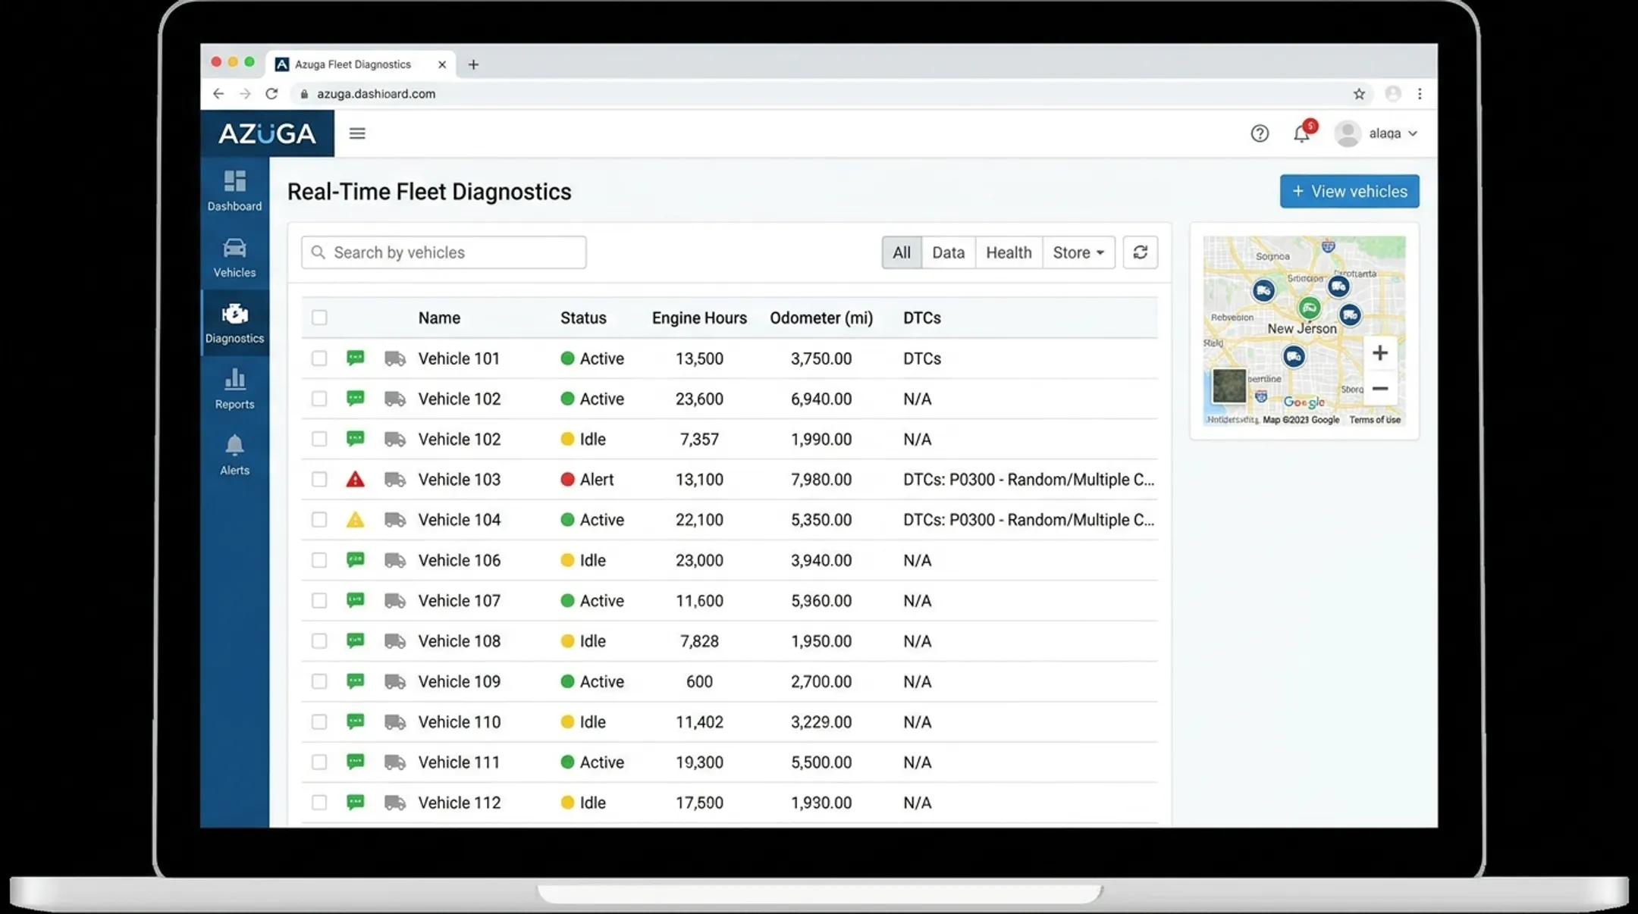The height and width of the screenshot is (914, 1638).
Task: Click the green vehicle marker on the map
Action: point(1309,308)
